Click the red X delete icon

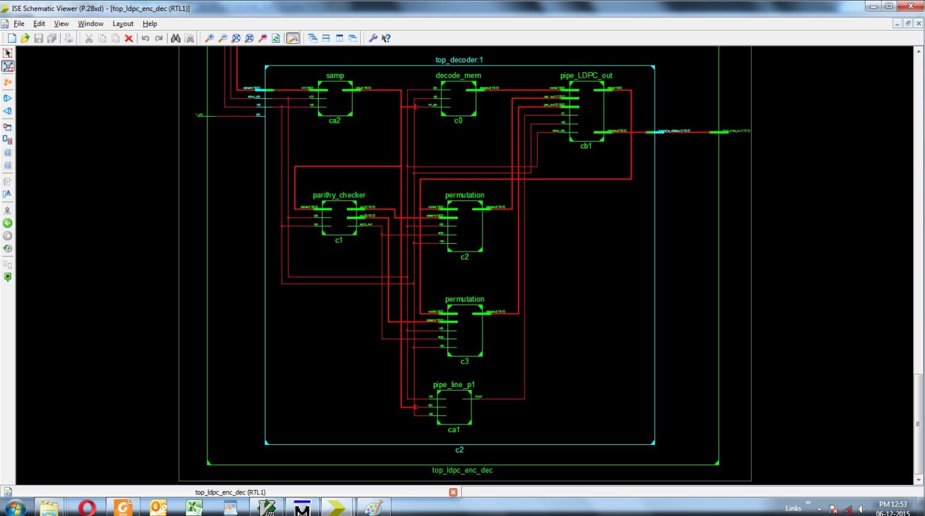[128, 38]
